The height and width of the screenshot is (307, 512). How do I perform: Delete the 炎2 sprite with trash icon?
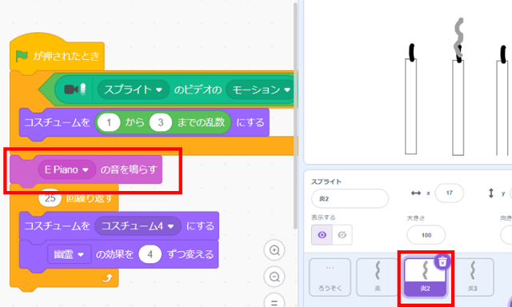click(442, 261)
